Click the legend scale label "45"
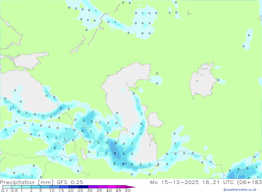Image resolution: width=262 pixels, height=192 pixels. click(x=118, y=190)
